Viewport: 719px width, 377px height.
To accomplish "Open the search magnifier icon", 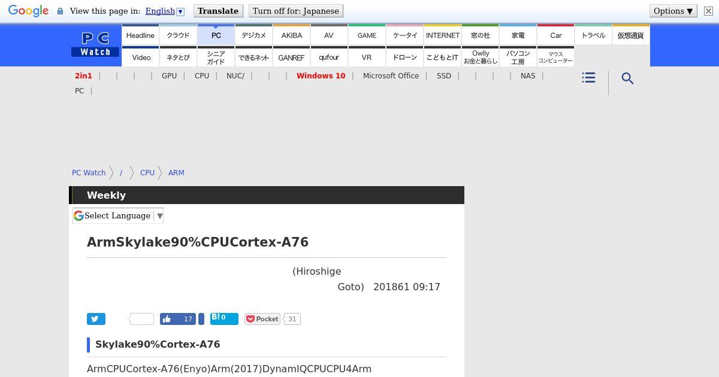I will [x=627, y=78].
